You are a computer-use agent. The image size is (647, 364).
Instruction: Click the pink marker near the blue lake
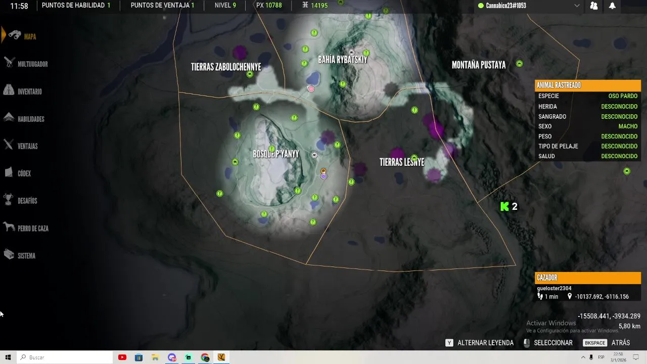(x=311, y=89)
